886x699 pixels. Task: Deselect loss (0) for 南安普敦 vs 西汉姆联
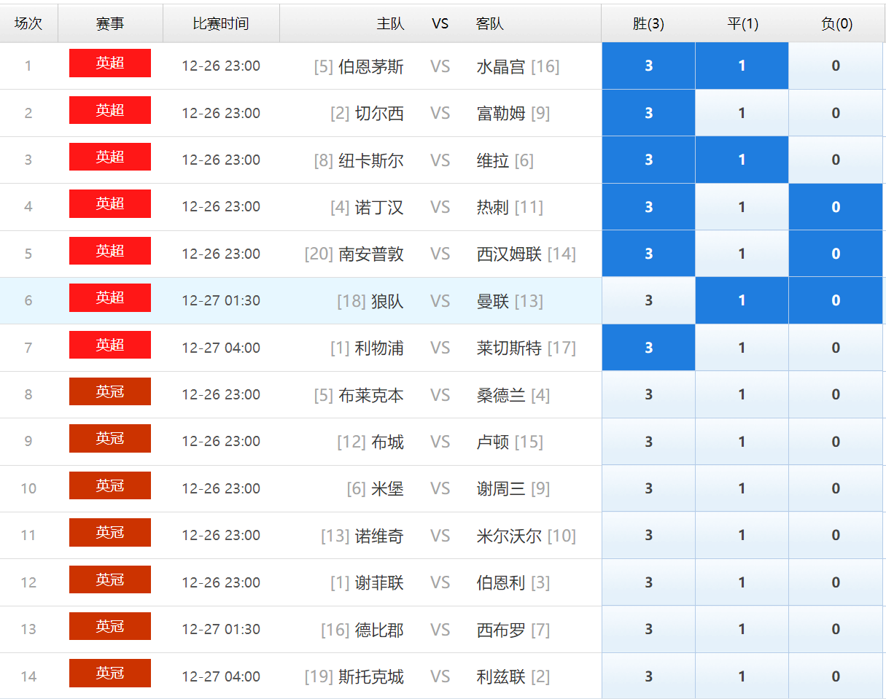tap(836, 254)
